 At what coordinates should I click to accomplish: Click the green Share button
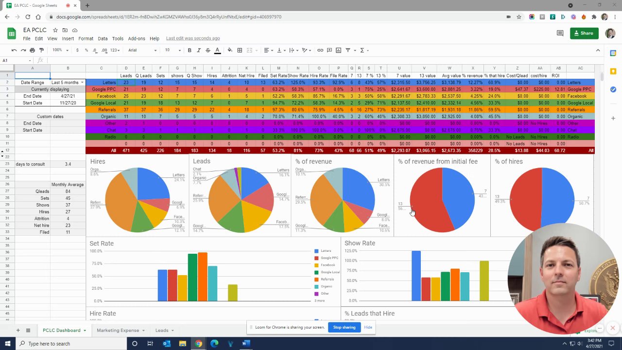(584, 33)
